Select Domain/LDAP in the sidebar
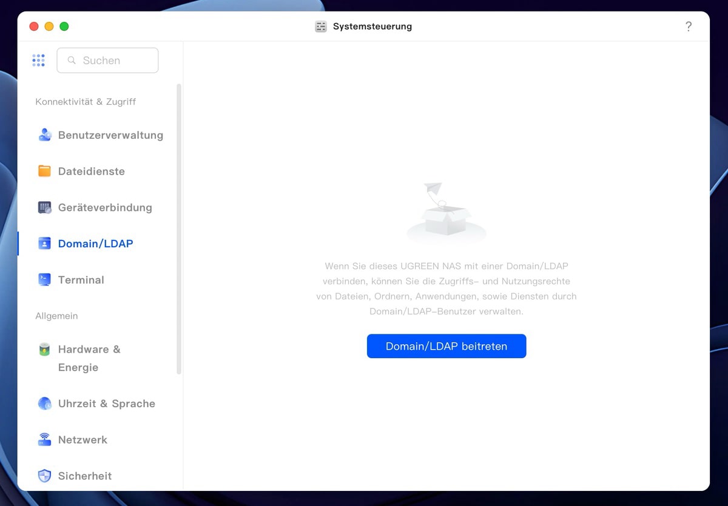Viewport: 728px width, 506px height. coord(95,244)
